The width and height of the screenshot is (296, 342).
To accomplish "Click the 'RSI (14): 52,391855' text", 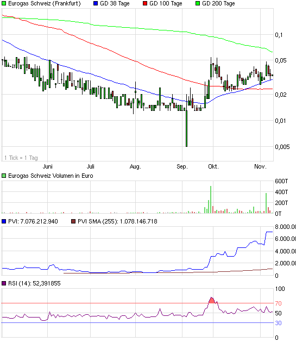I will [x=34, y=283].
